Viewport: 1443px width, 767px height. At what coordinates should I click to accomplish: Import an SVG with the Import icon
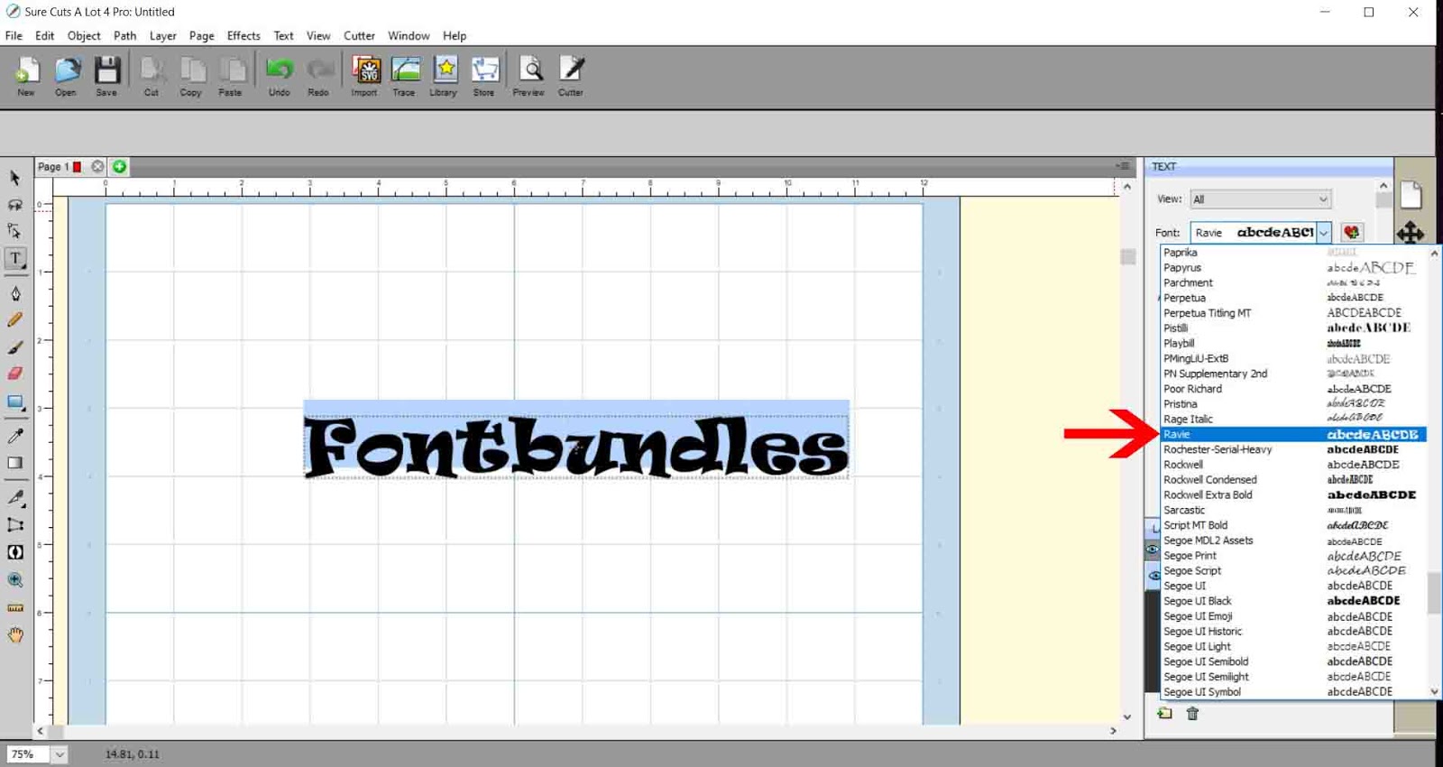(x=364, y=75)
